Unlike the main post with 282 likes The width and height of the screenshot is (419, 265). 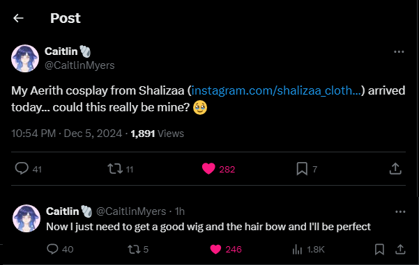coord(208,169)
